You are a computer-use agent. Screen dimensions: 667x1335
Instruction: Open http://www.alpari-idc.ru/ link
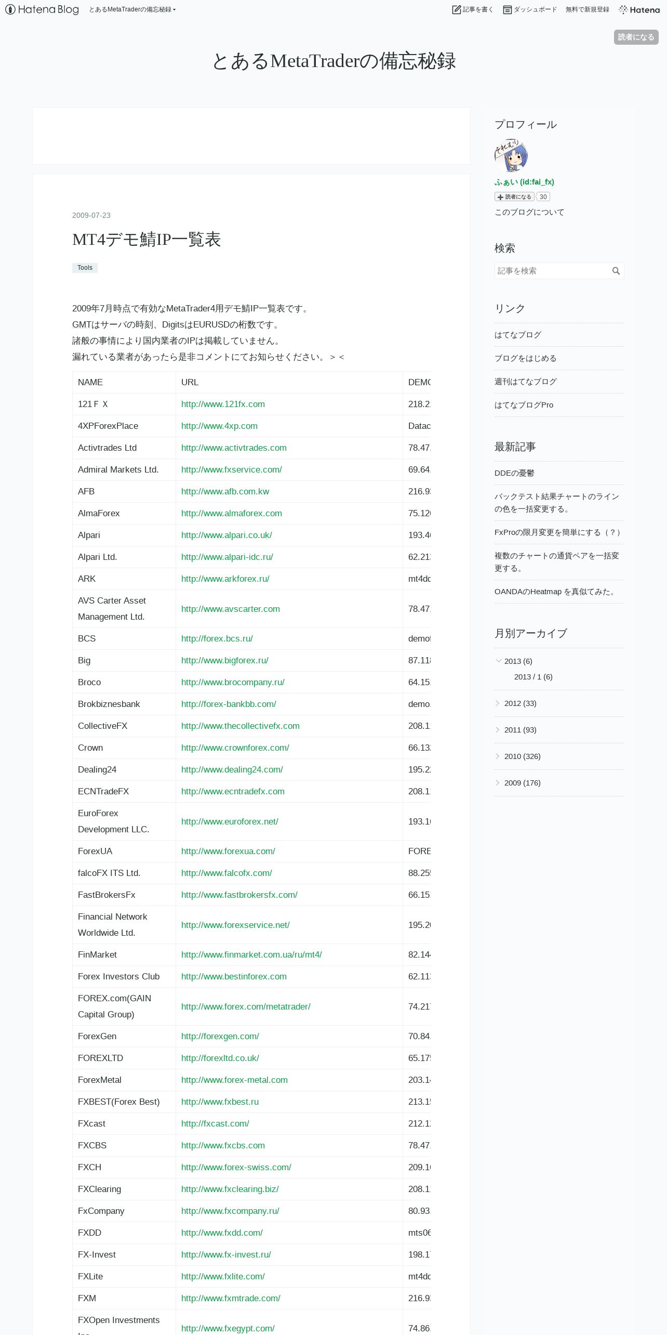227,557
